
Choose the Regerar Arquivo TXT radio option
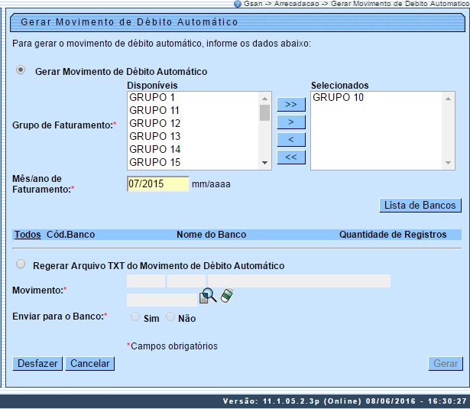coord(21,265)
